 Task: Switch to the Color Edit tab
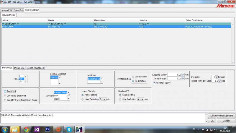click(18, 10)
